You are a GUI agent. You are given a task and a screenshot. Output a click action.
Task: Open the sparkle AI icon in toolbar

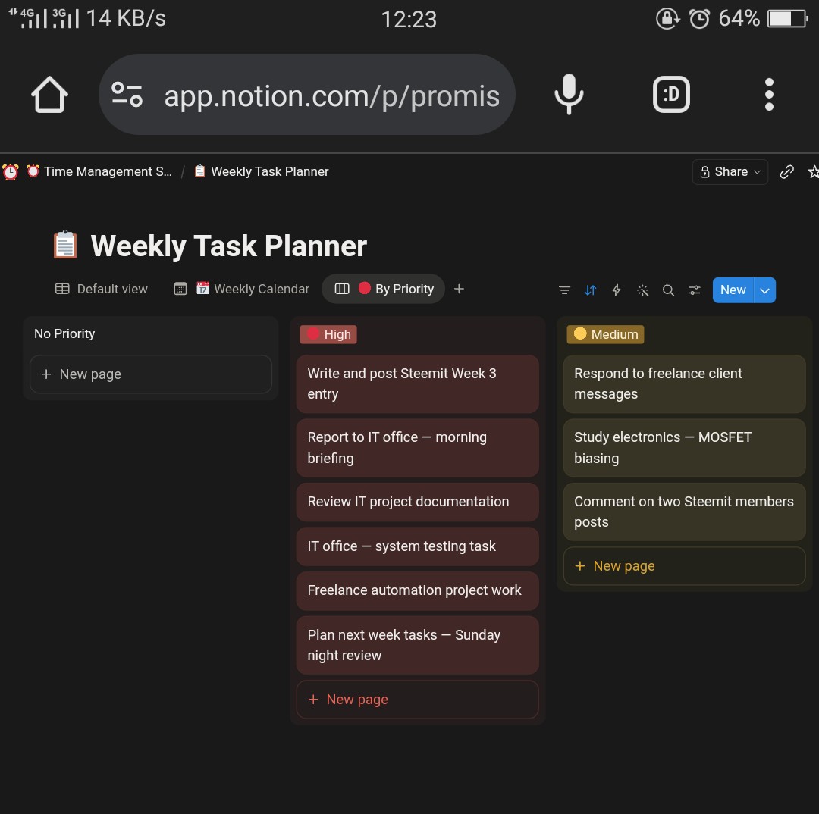pyautogui.click(x=642, y=290)
